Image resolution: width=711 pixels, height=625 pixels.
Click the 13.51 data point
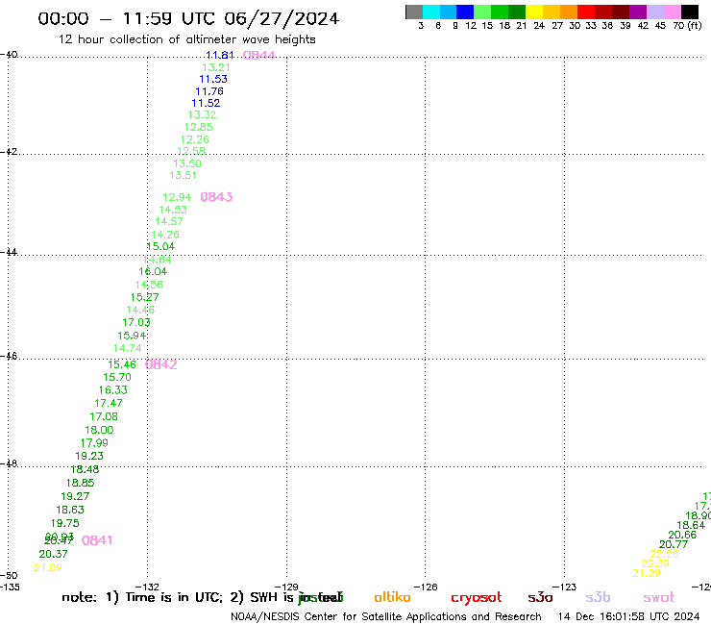point(183,175)
